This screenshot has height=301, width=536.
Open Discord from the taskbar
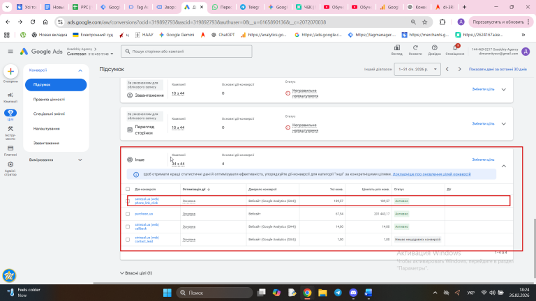pyautogui.click(x=353, y=293)
